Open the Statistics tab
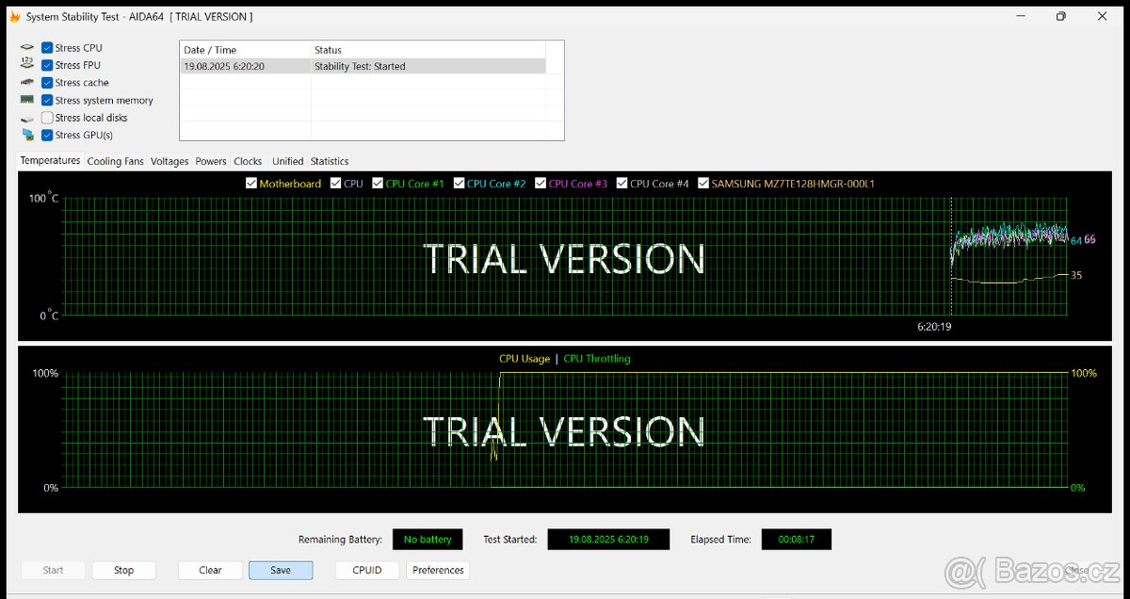 point(330,161)
